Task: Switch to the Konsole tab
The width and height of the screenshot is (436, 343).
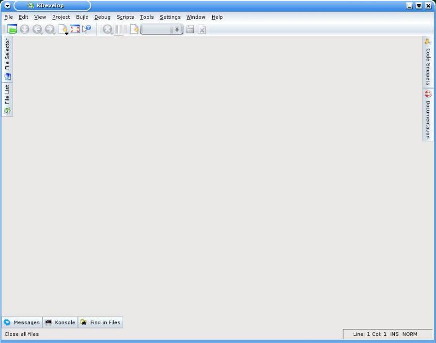Action: [60, 322]
